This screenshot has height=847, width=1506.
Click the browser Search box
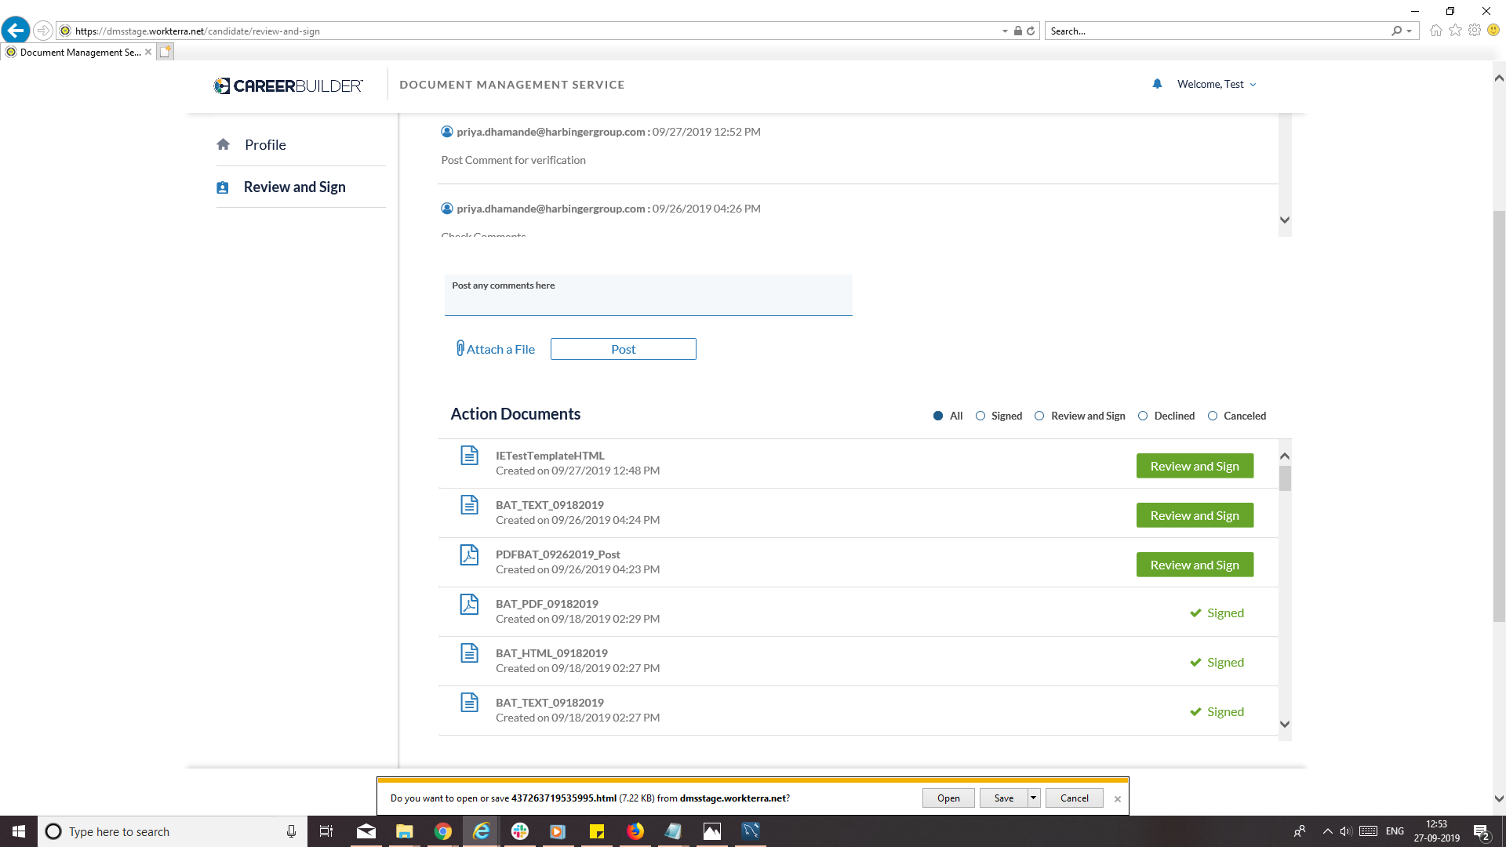[1218, 31]
